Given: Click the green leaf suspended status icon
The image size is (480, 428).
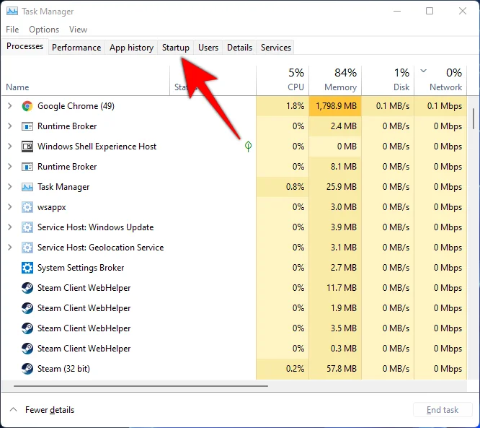Looking at the screenshot, I should click(248, 147).
